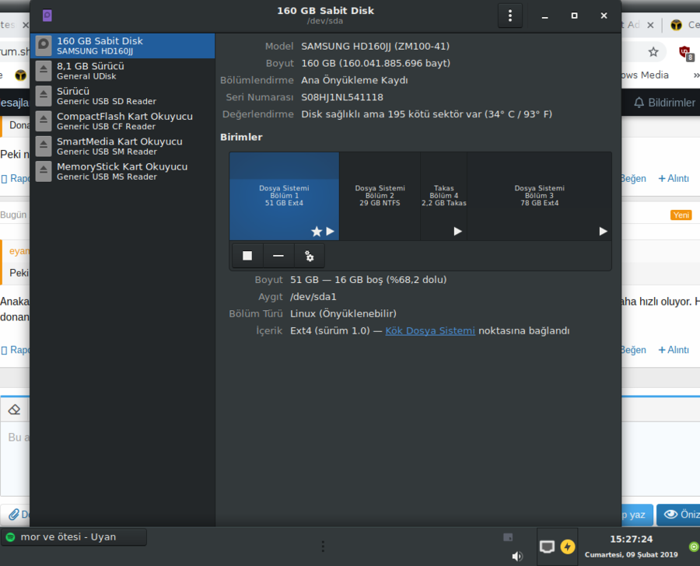Select SmartMedia Kart Okuyucu in sidebar
The width and height of the screenshot is (700, 566).
122,146
